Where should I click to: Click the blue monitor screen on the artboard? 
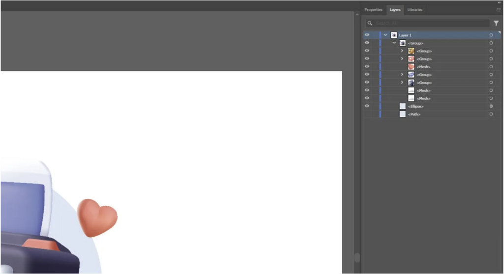22,208
